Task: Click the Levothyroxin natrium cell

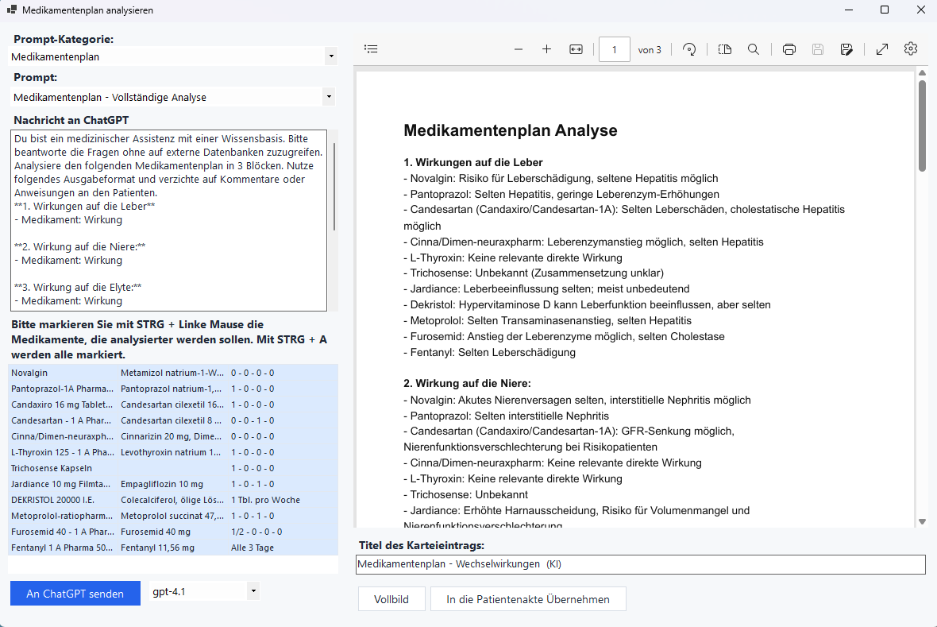Action: point(171,452)
